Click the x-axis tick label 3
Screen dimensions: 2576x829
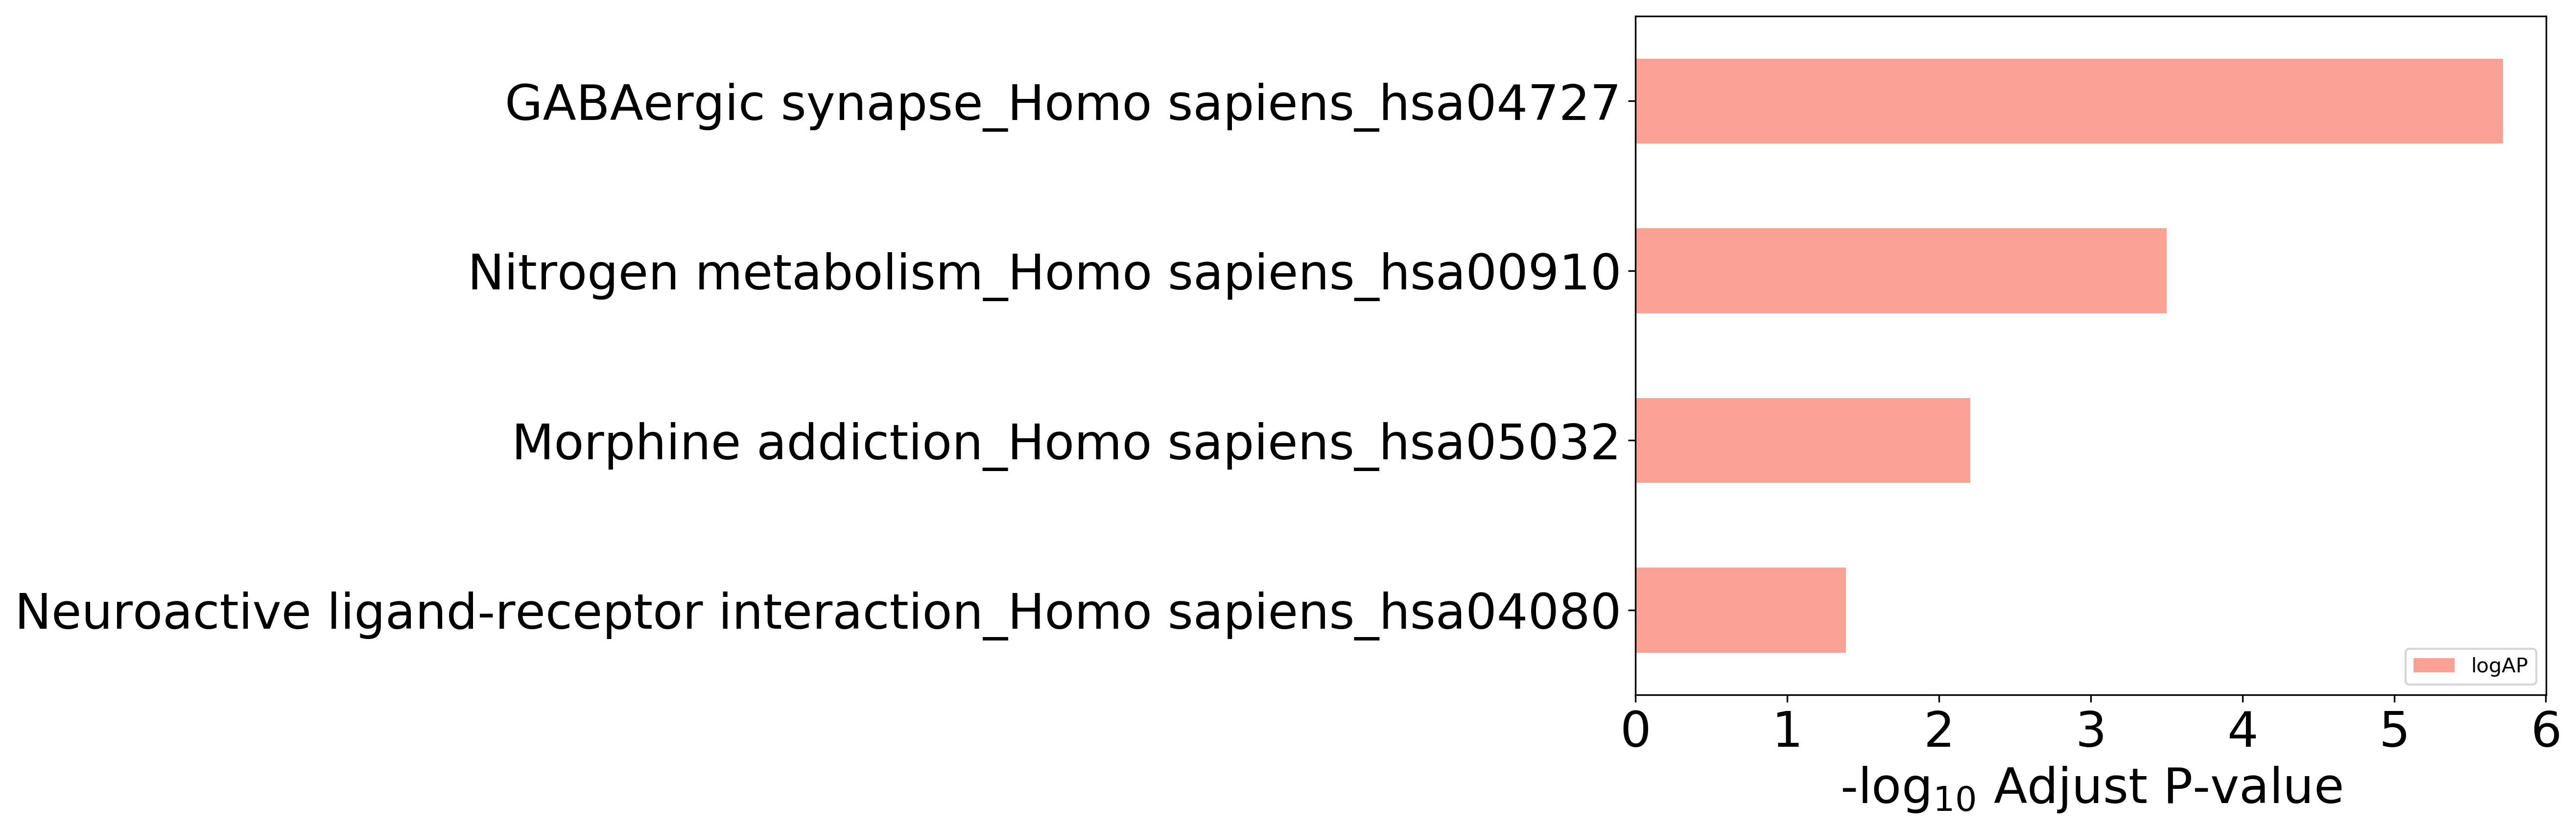[2091, 731]
